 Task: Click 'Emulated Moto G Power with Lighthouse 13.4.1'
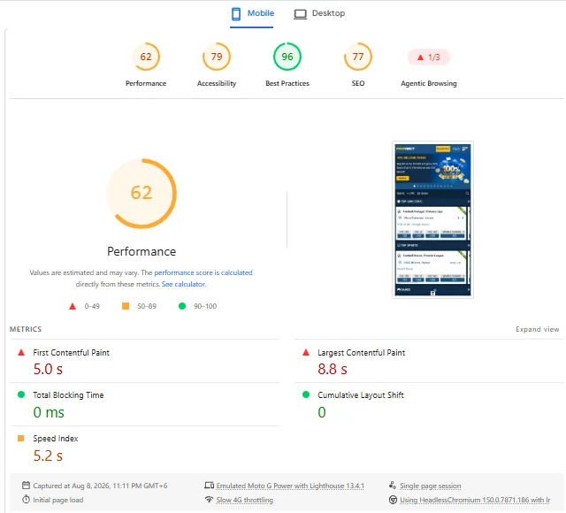[x=290, y=486]
